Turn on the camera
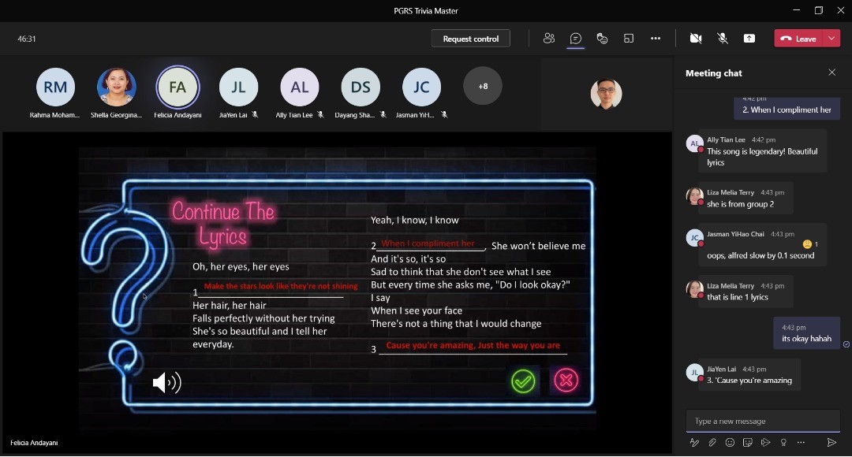The width and height of the screenshot is (852, 457). pyautogui.click(x=696, y=39)
